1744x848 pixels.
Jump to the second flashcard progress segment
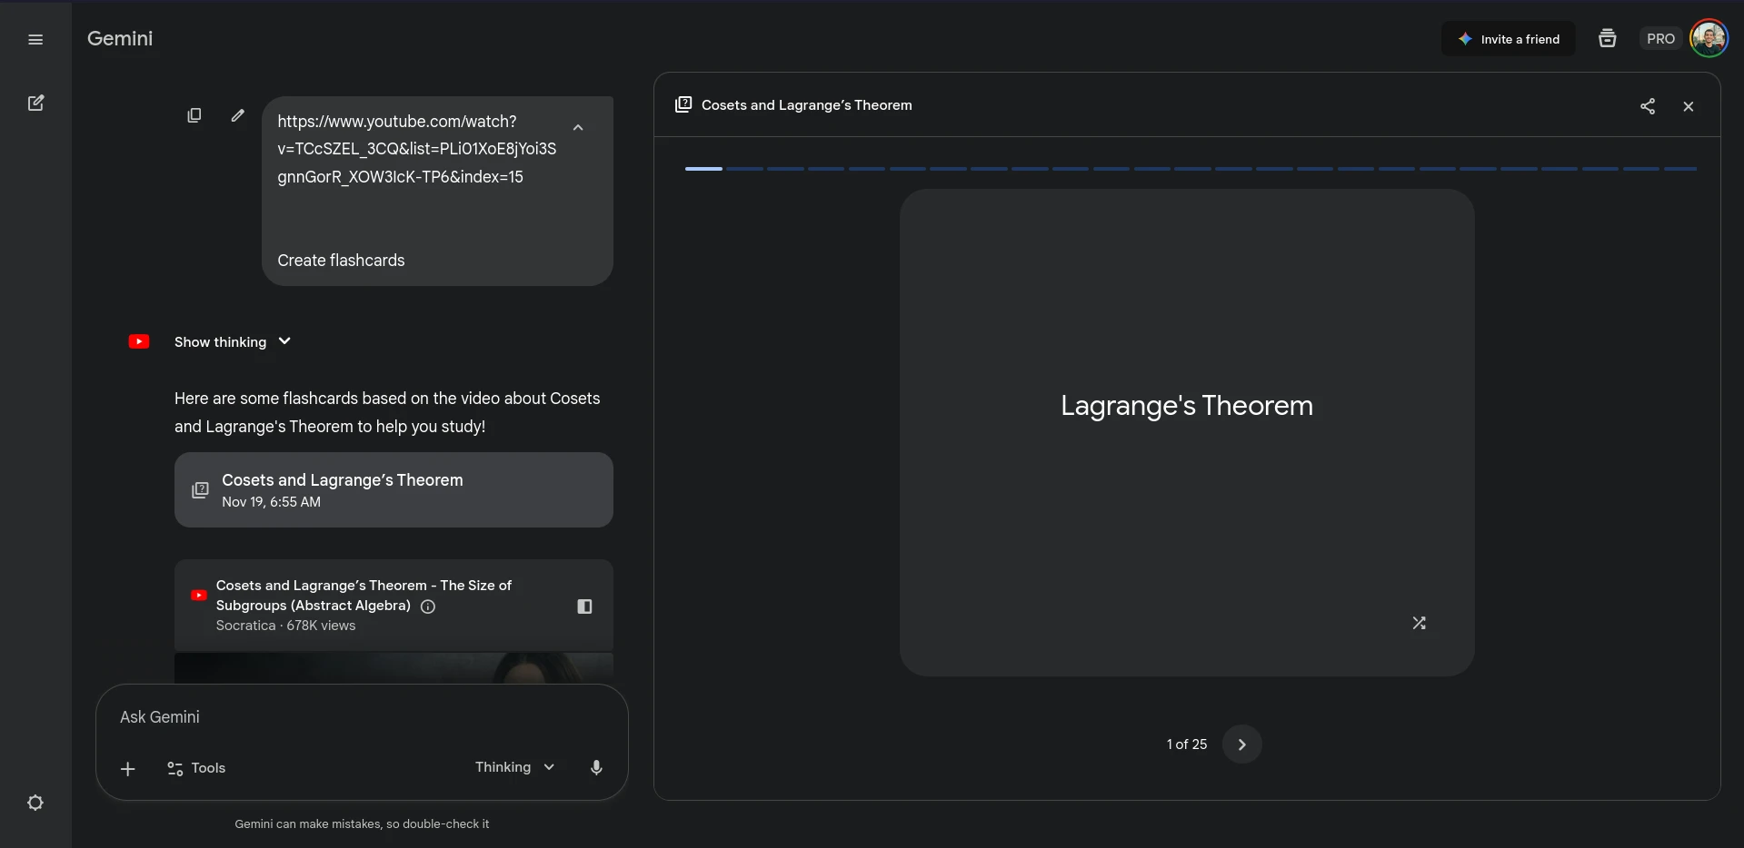click(744, 169)
